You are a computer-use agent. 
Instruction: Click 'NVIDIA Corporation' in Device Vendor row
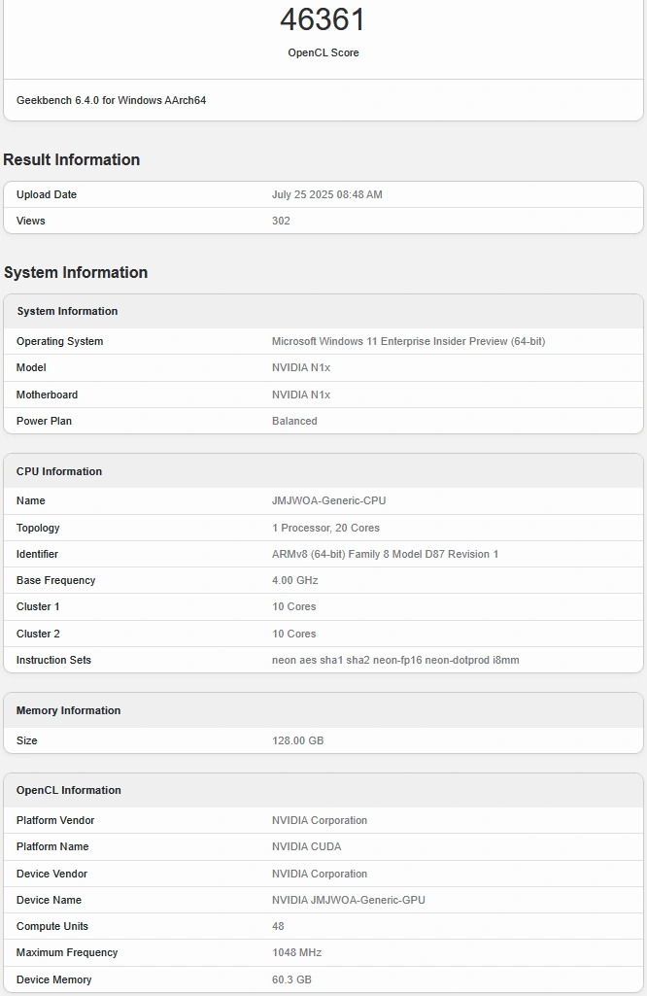pyautogui.click(x=320, y=874)
